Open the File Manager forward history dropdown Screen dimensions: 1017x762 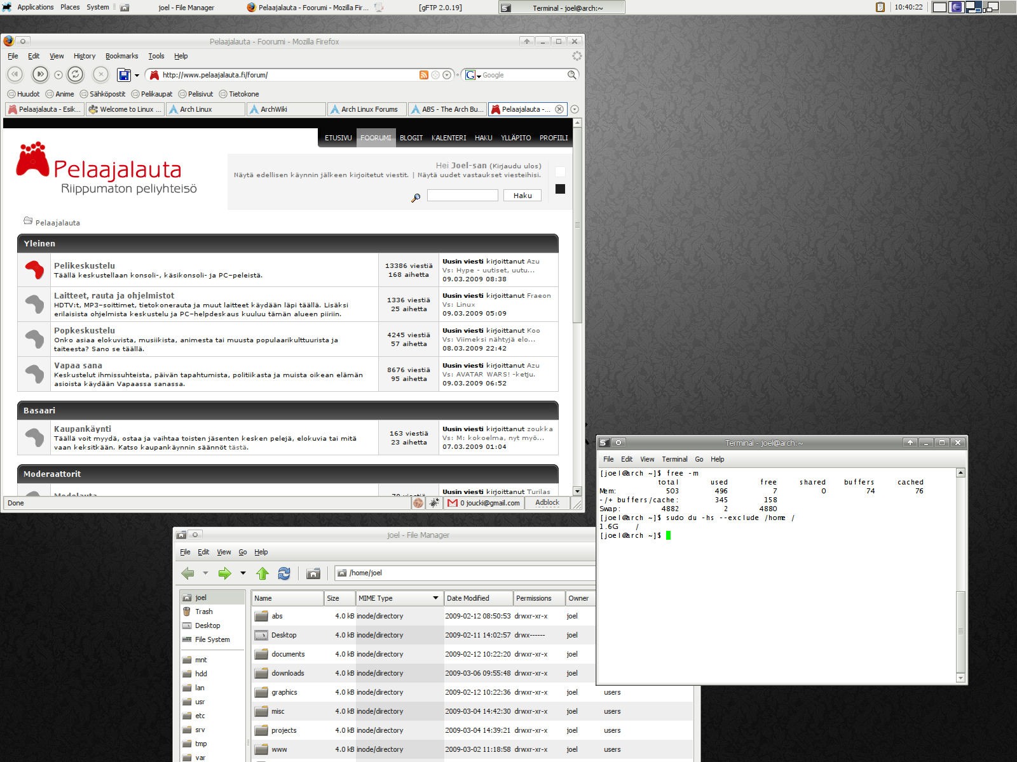click(x=243, y=573)
